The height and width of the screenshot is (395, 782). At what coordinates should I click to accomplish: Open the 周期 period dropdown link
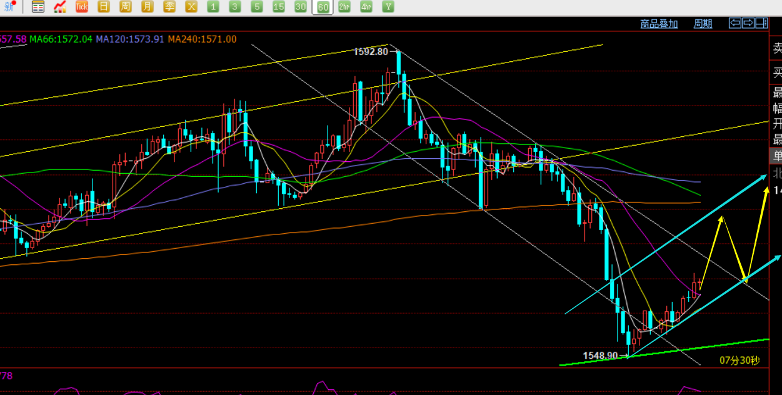[x=703, y=24]
